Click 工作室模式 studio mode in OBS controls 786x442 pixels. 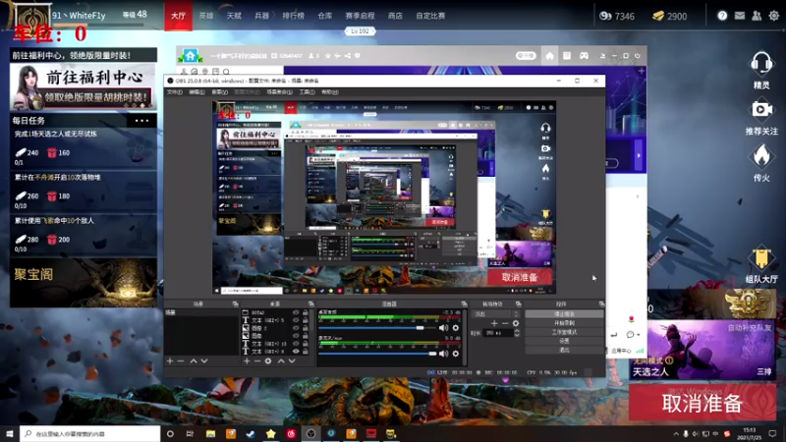(x=564, y=332)
